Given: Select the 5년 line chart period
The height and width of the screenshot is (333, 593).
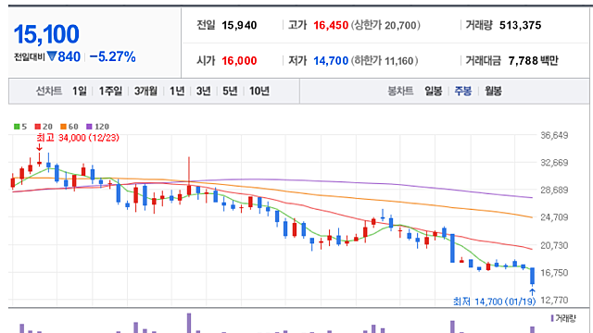Looking at the screenshot, I should coord(230,91).
